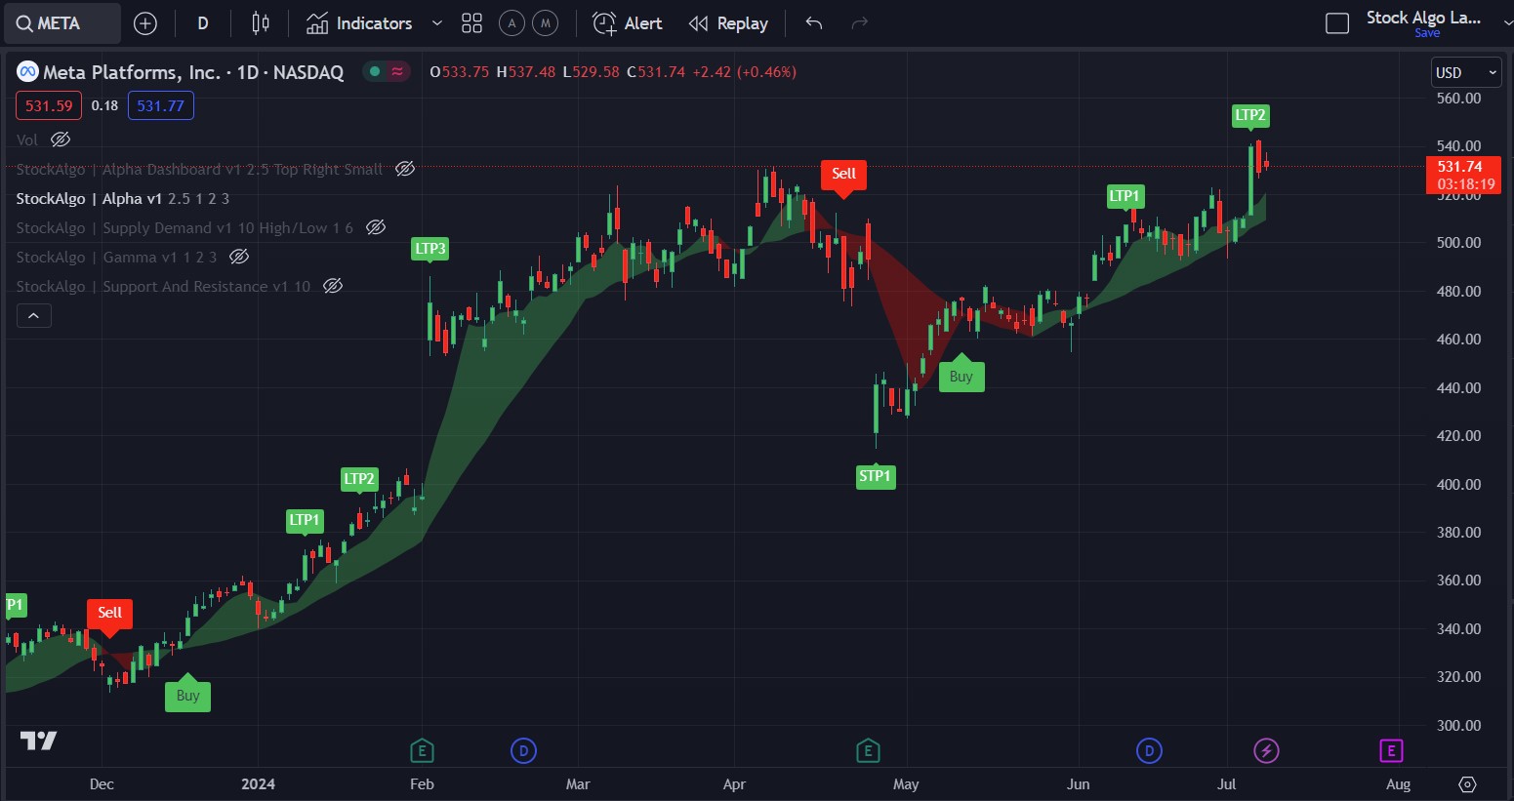This screenshot has width=1514, height=801.
Task: Open candlestick chart type selector
Action: 261,23
